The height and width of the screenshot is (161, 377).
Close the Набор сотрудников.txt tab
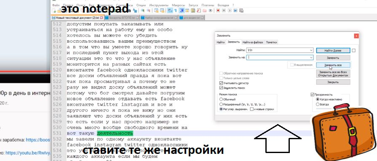176,18
